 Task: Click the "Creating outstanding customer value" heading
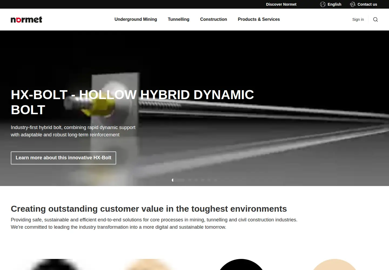[x=149, y=209]
